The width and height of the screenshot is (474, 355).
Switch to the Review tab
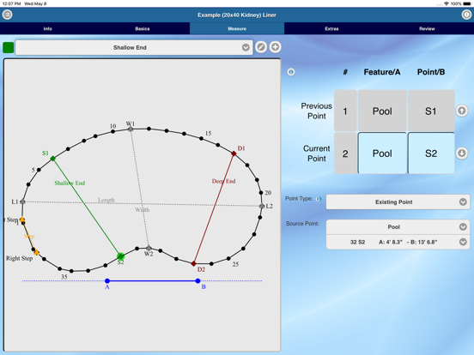(x=427, y=28)
